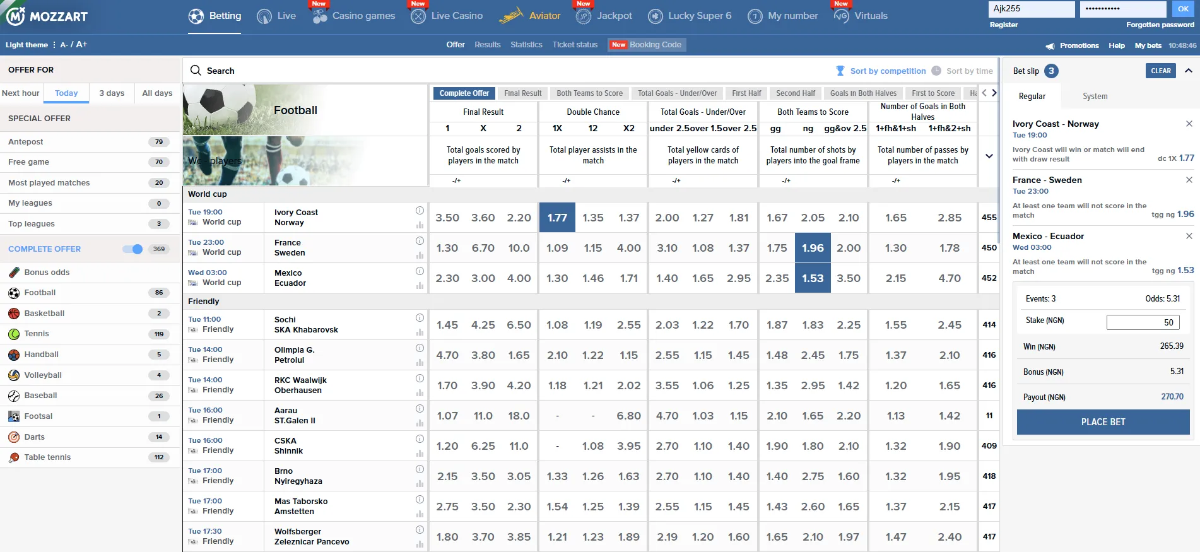Click the OK login button
Screen dimensions: 1200x552
[x=1183, y=9]
